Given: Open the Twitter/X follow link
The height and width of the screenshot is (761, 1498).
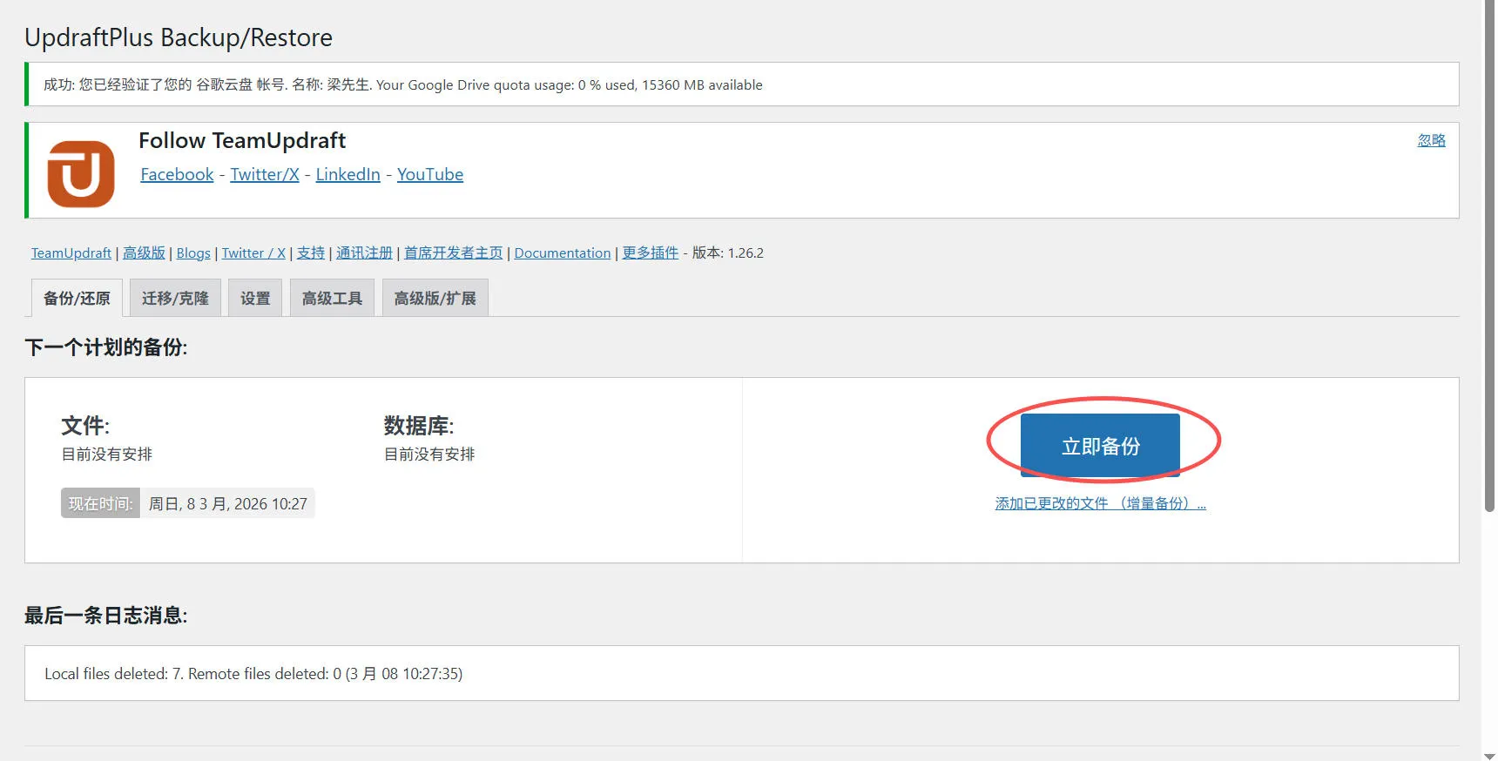Looking at the screenshot, I should [x=264, y=174].
